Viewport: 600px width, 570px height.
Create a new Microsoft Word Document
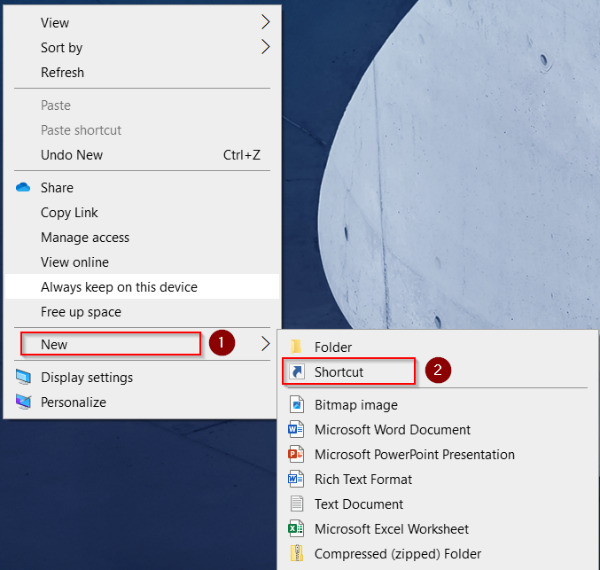438,430
